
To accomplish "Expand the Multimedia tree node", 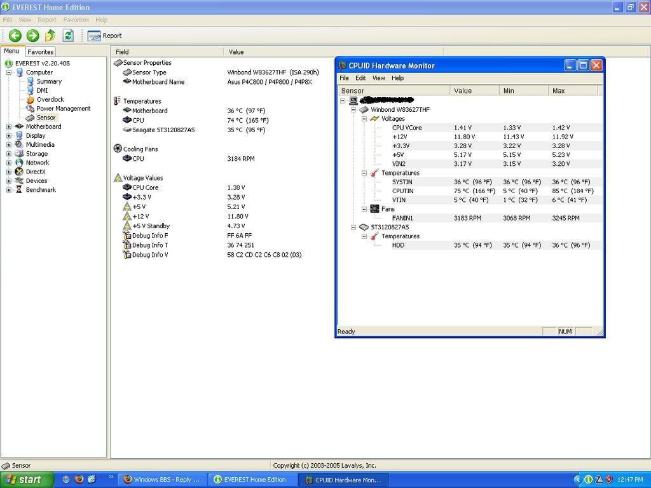I will (9, 145).
